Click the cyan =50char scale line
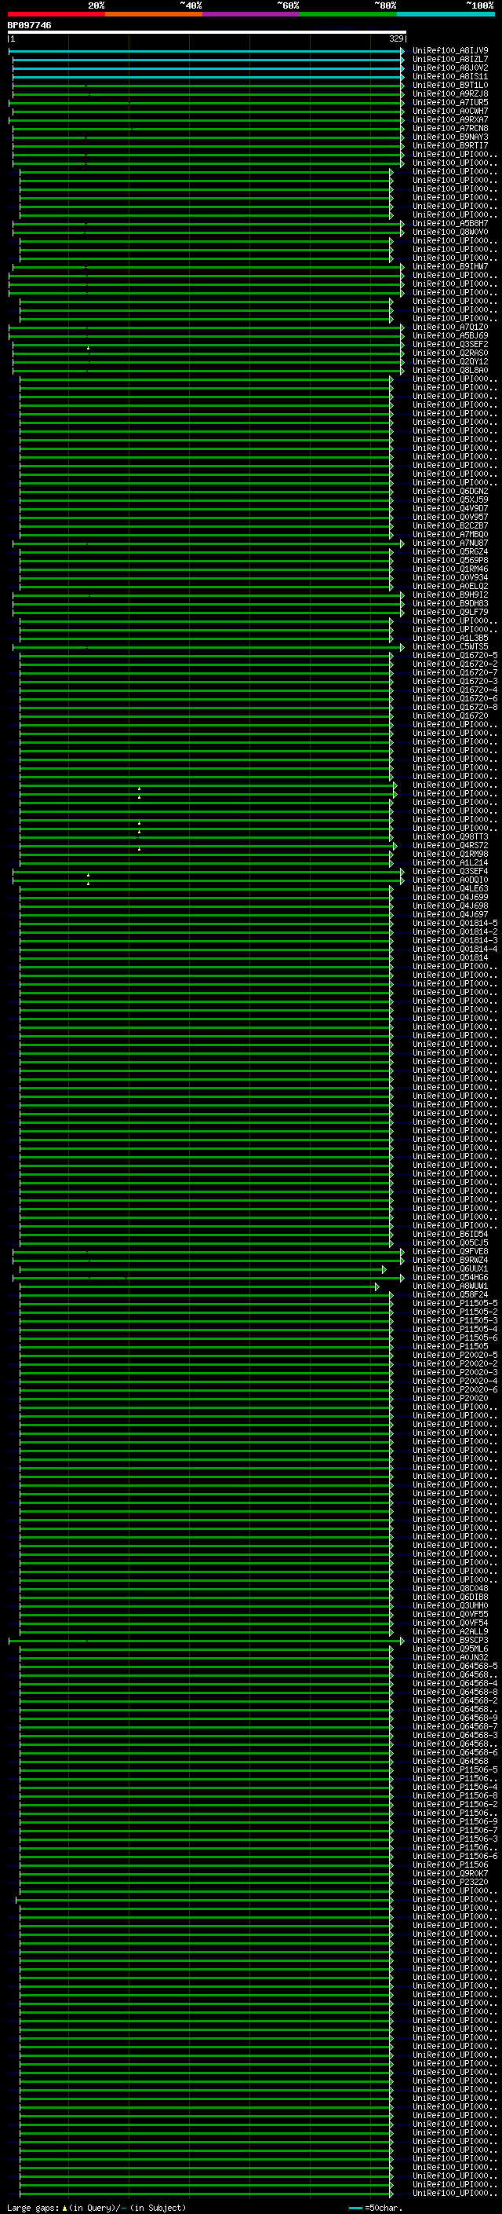 point(356,2207)
